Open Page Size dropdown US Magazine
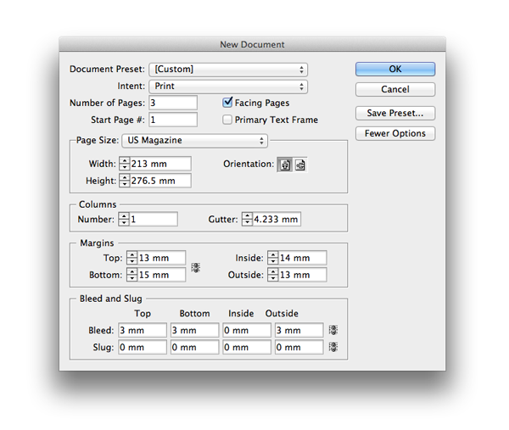Image resolution: width=509 pixels, height=430 pixels. click(195, 141)
